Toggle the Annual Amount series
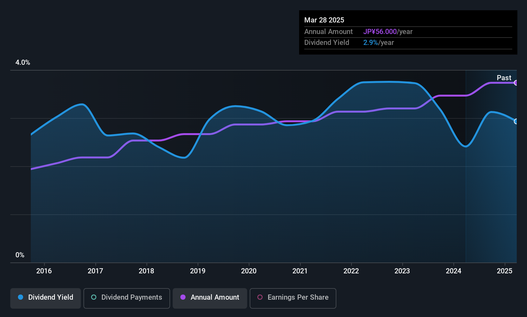Image resolution: width=527 pixels, height=317 pixels. [x=210, y=298]
